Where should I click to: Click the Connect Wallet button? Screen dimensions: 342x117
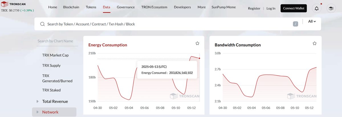coord(294,8)
